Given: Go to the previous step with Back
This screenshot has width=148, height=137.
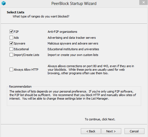Looking at the screenshot, I should point(91,131).
